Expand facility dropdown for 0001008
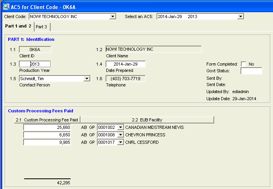The width and height of the screenshot is (273, 189). [120, 135]
